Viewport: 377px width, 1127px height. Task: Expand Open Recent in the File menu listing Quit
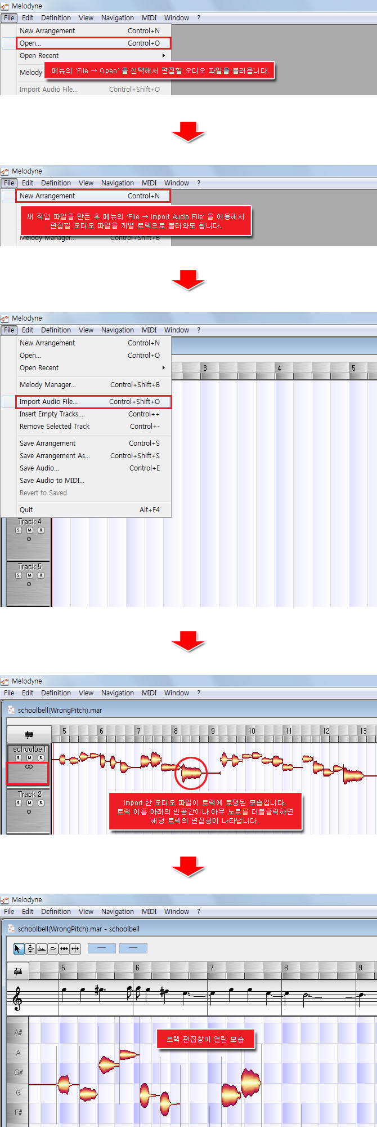pyautogui.click(x=86, y=368)
